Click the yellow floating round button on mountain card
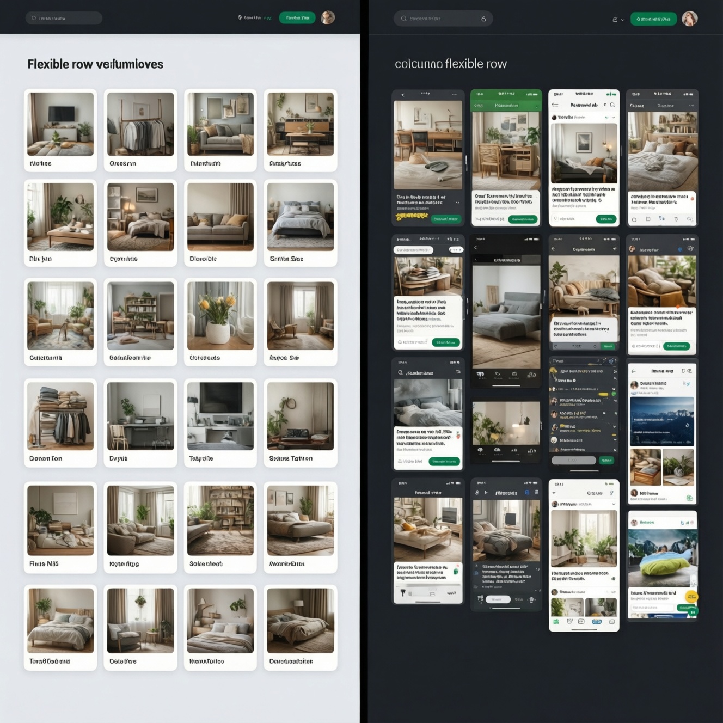 click(691, 597)
